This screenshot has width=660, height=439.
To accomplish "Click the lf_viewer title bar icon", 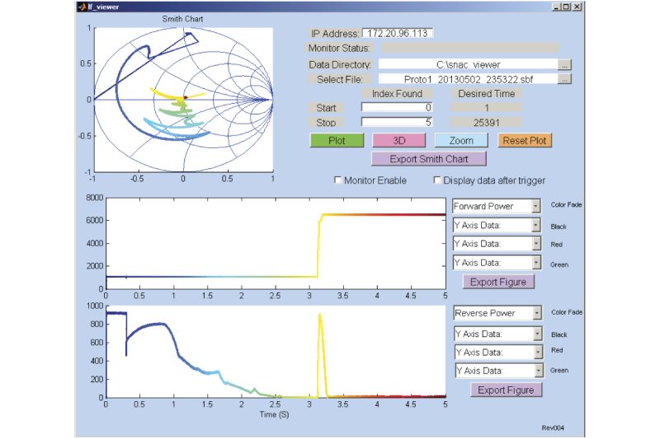I will click(81, 7).
